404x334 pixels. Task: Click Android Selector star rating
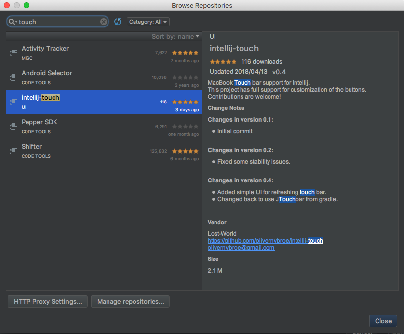tap(185, 77)
